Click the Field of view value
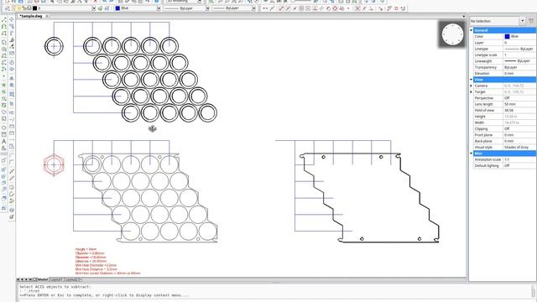The image size is (537, 302). (519, 110)
